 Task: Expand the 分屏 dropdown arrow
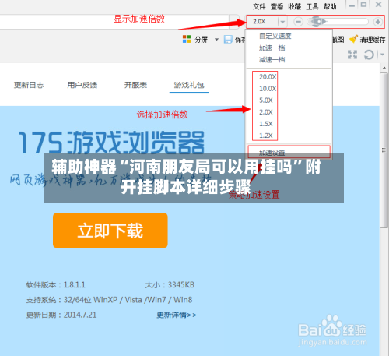coord(216,40)
